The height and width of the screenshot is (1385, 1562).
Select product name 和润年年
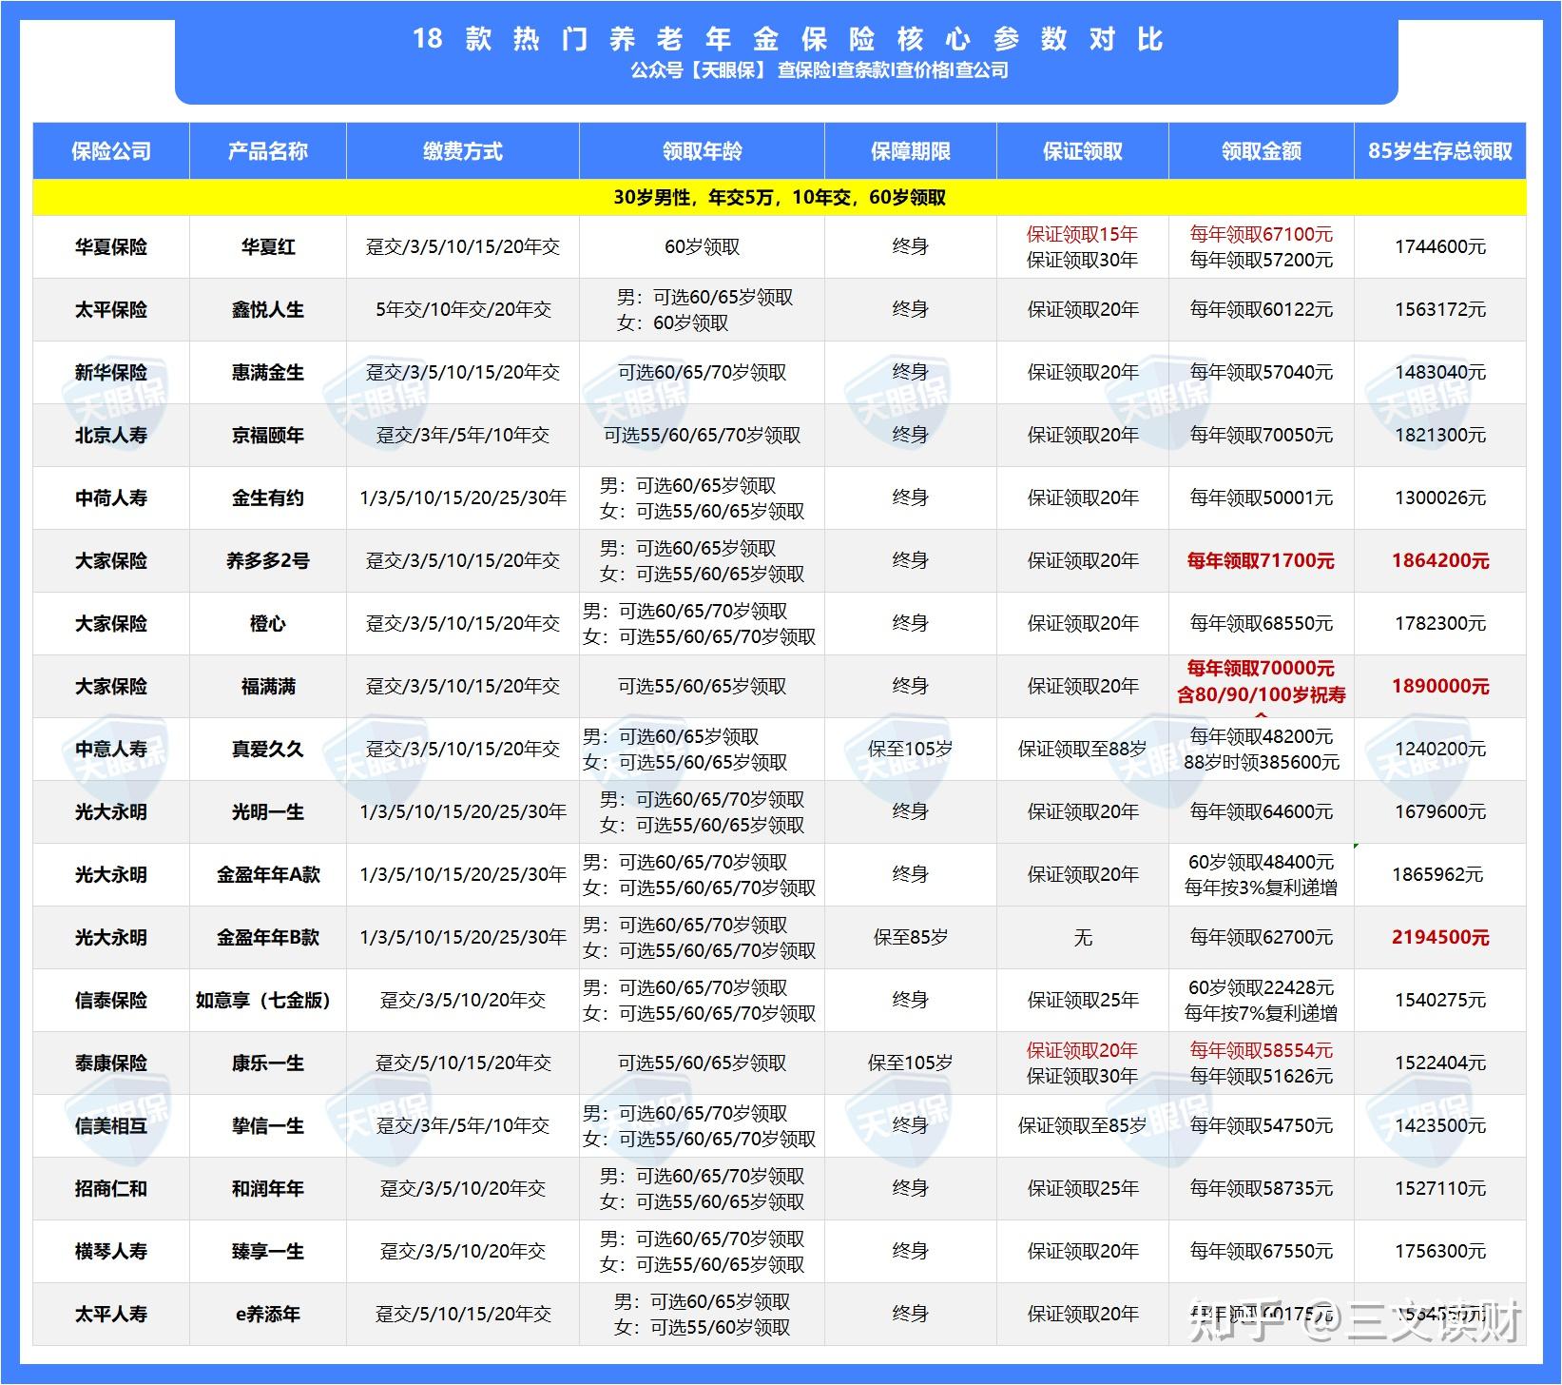(268, 1189)
